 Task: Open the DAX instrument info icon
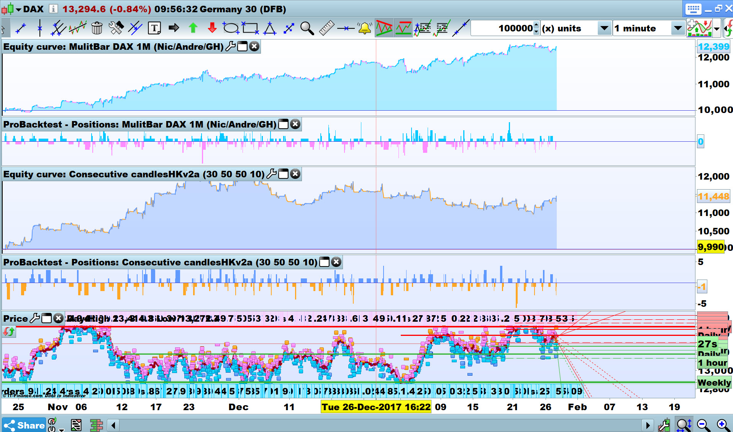tap(53, 9)
